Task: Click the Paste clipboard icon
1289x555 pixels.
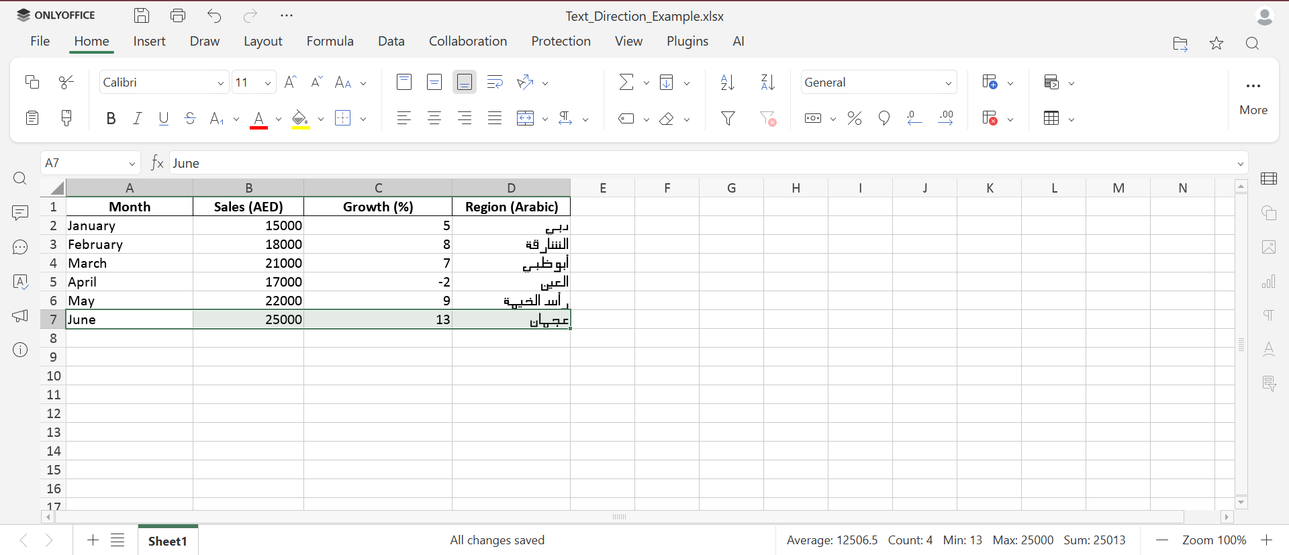Action: 32,118
